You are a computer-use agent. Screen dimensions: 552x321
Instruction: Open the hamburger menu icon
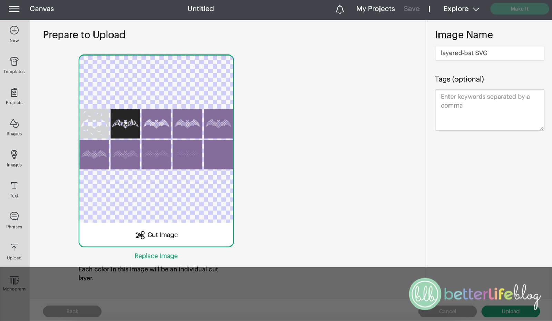(x=14, y=9)
